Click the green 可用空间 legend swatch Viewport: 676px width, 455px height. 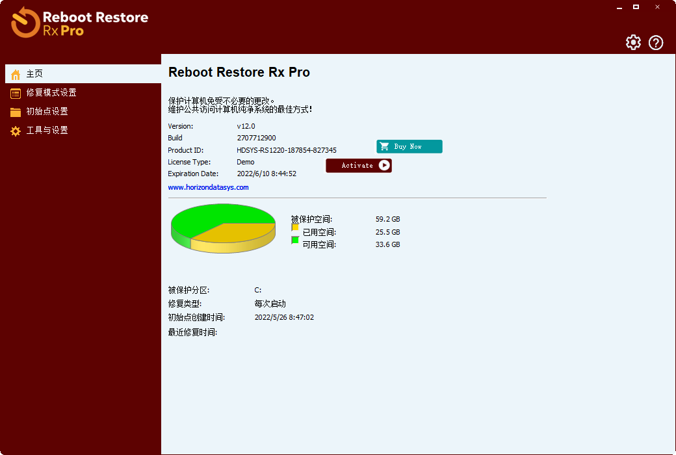tap(294, 241)
